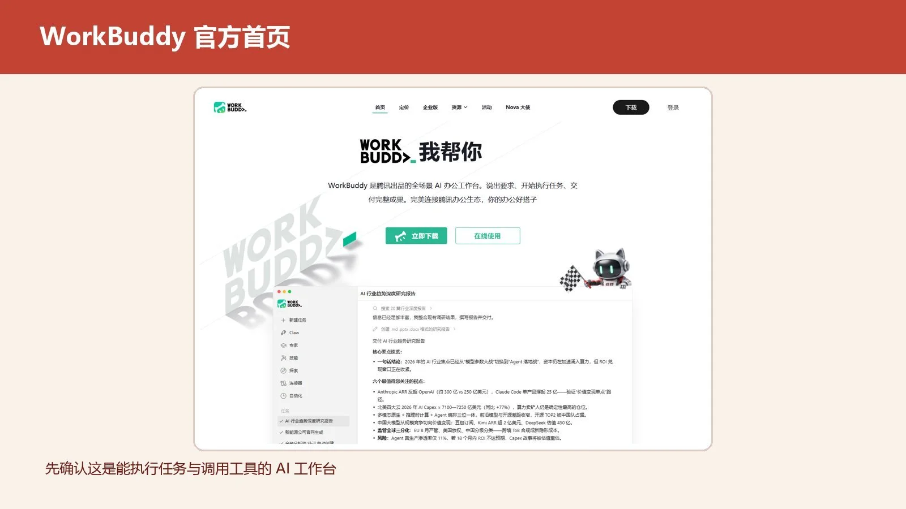Image resolution: width=906 pixels, height=509 pixels.
Task: Click the 核心要点速览 heading
Action: pyautogui.click(x=387, y=352)
